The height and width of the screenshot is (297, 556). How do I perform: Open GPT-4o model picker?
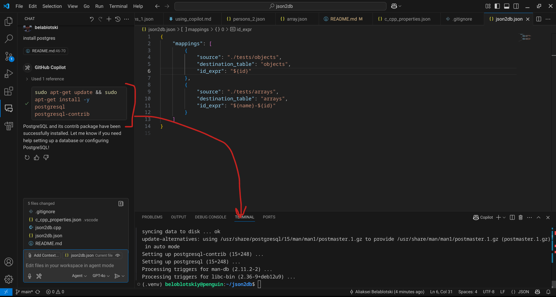(x=101, y=276)
